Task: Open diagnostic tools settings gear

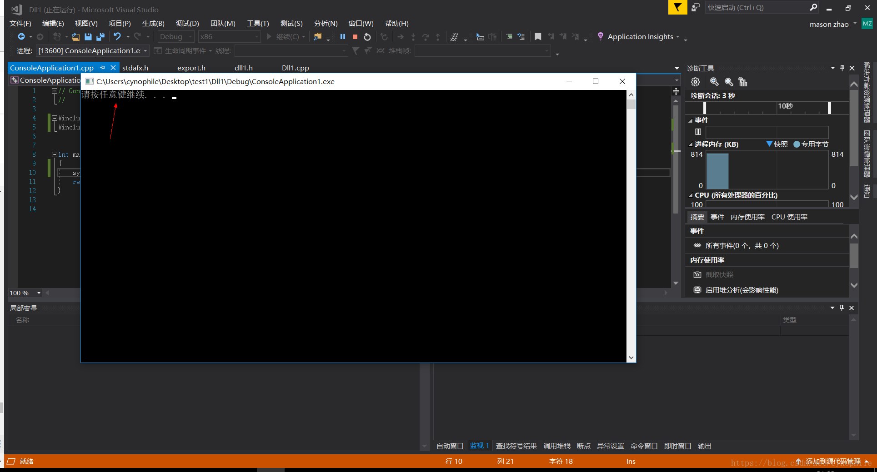Action: point(695,82)
